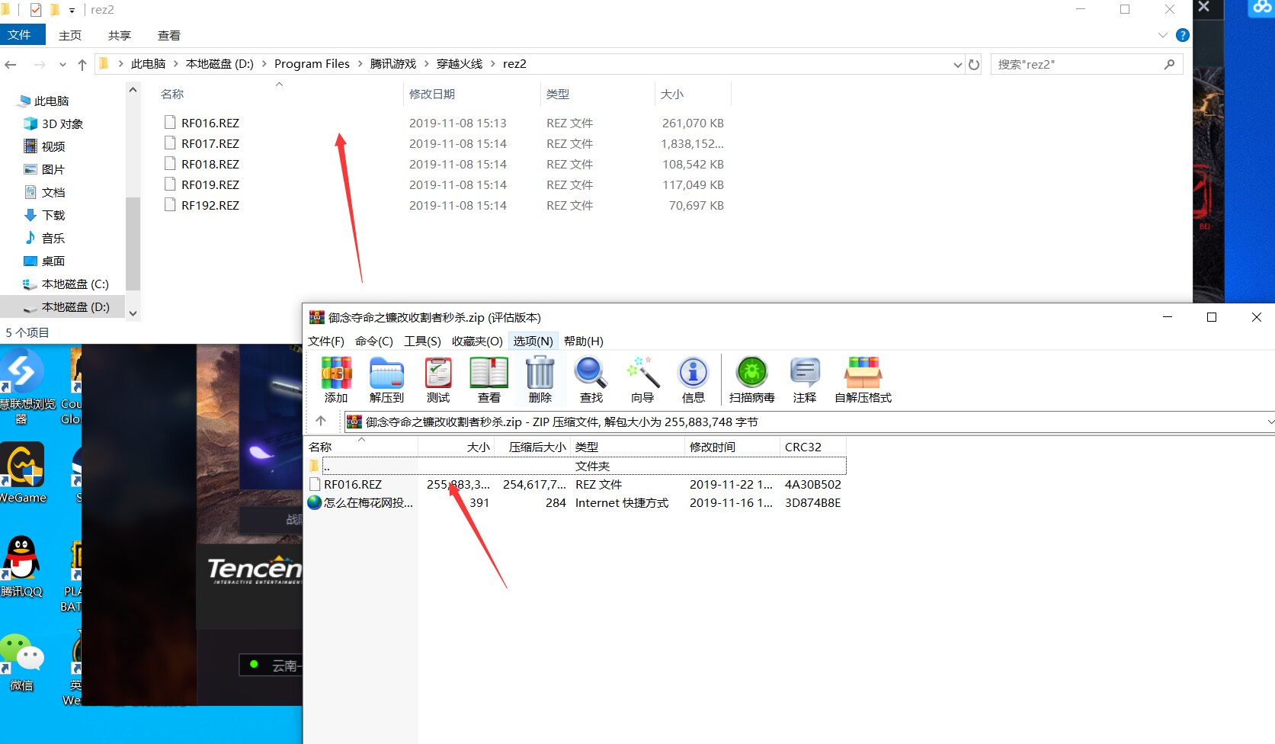Image resolution: width=1275 pixels, height=744 pixels.
Task: Click the Program Files breadcrumb segment
Action: pos(312,64)
